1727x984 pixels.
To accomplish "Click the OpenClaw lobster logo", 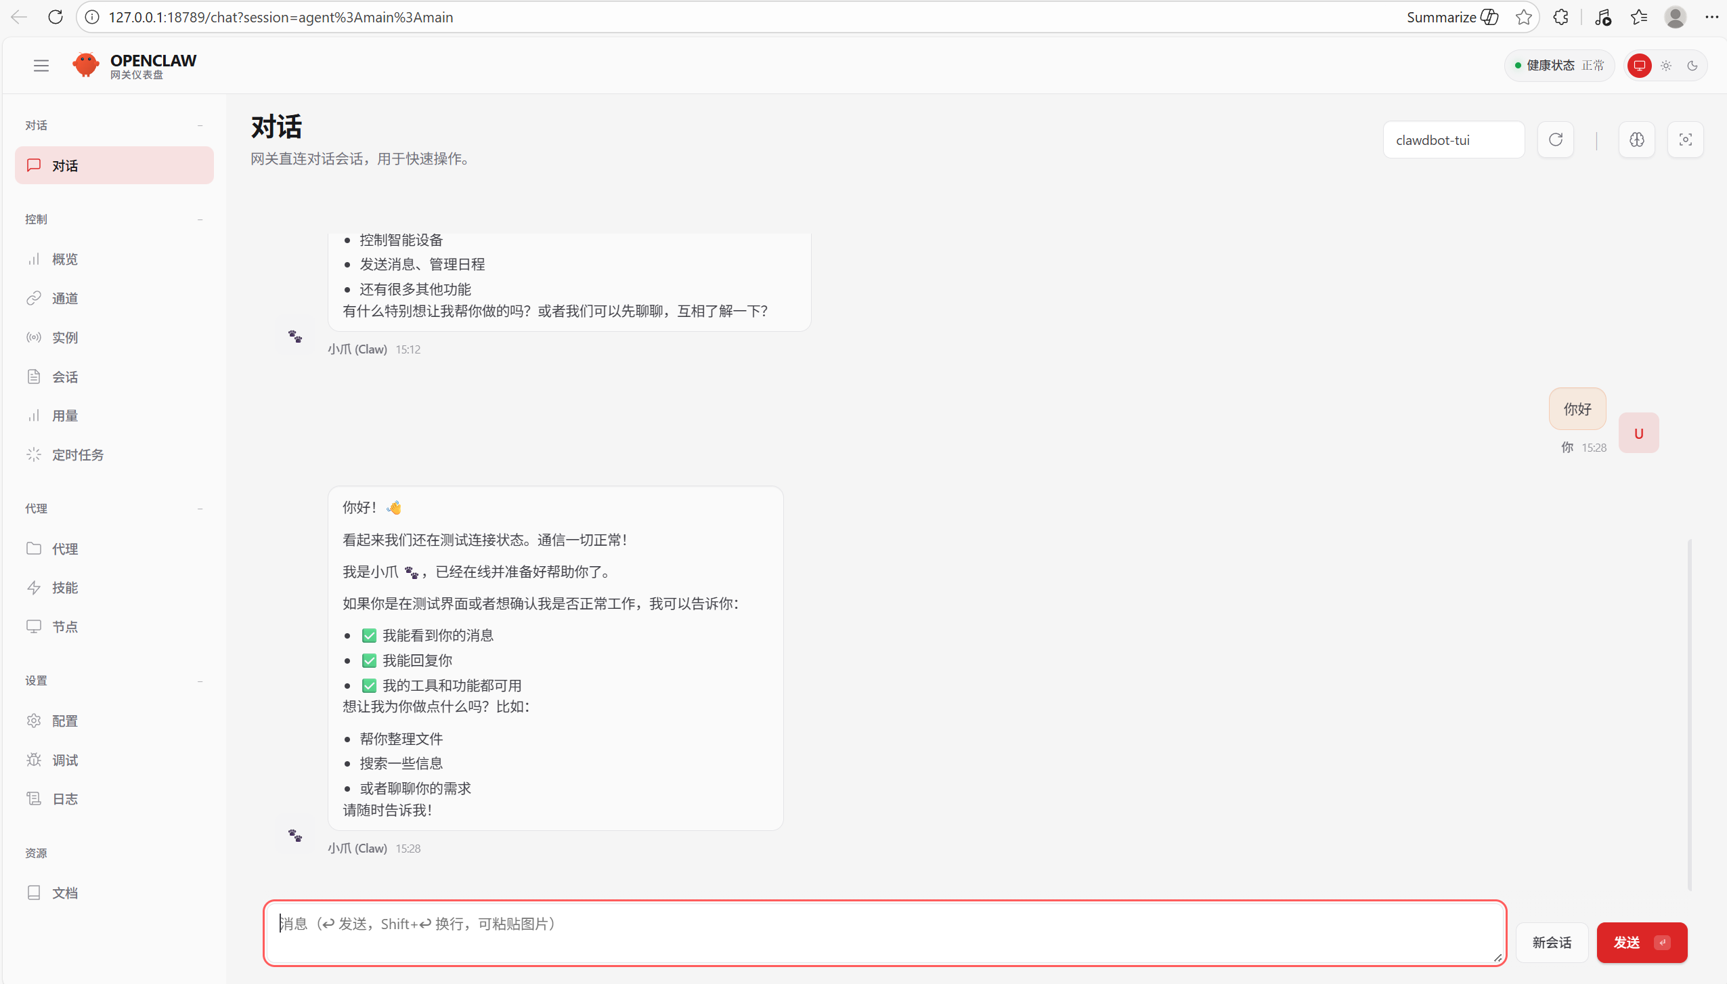I will coord(86,65).
